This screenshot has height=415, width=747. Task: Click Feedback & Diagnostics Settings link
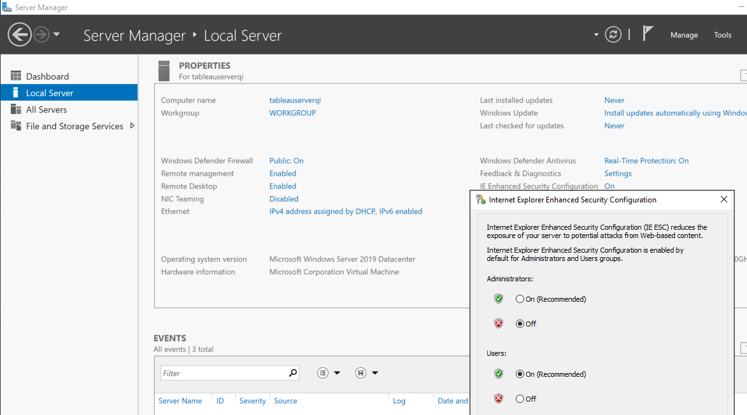[x=618, y=174]
